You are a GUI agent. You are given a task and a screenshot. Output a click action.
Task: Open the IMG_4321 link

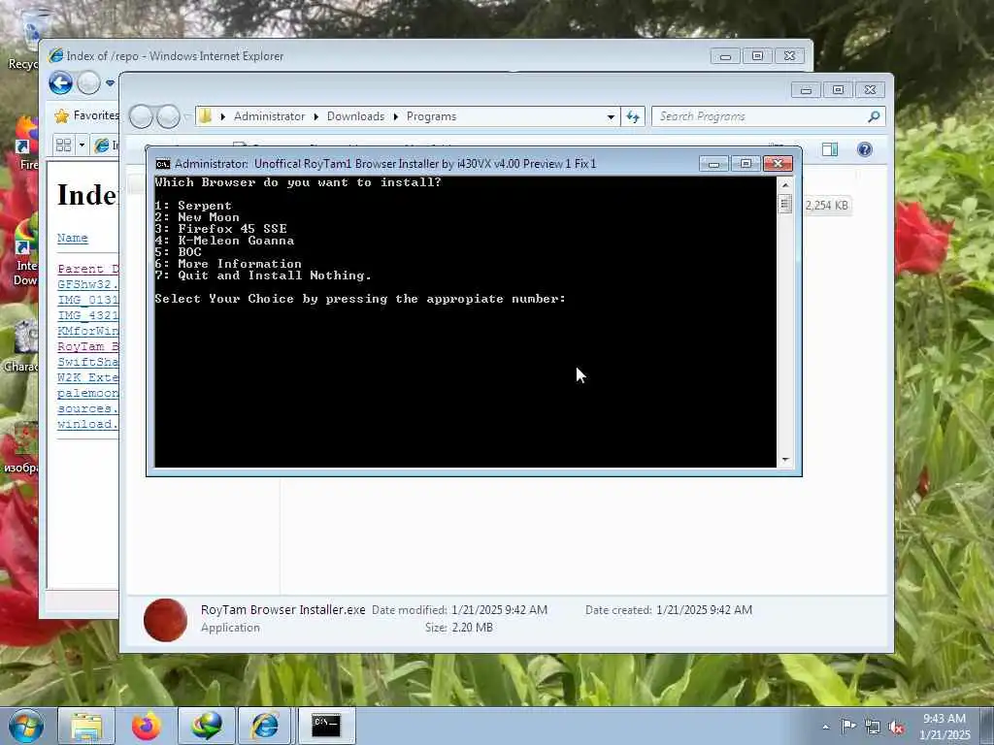click(87, 315)
